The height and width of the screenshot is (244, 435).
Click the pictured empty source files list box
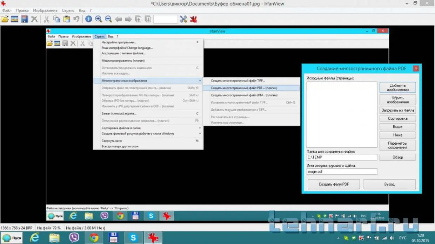pos(342,114)
